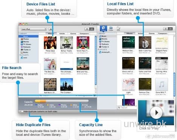
Task: Open the test iPod device dropdown
Action: click(x=34, y=29)
